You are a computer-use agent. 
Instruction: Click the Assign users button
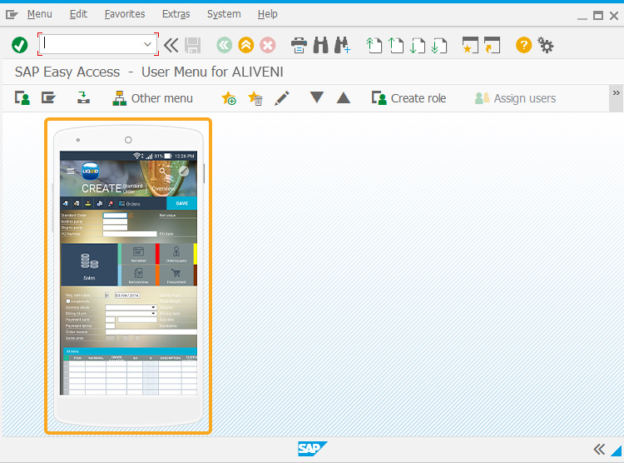[515, 98]
